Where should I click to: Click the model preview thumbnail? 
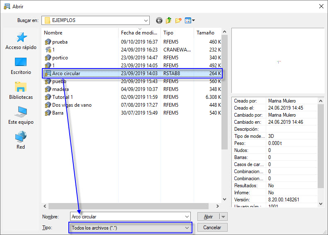pyautogui.click(x=278, y=61)
